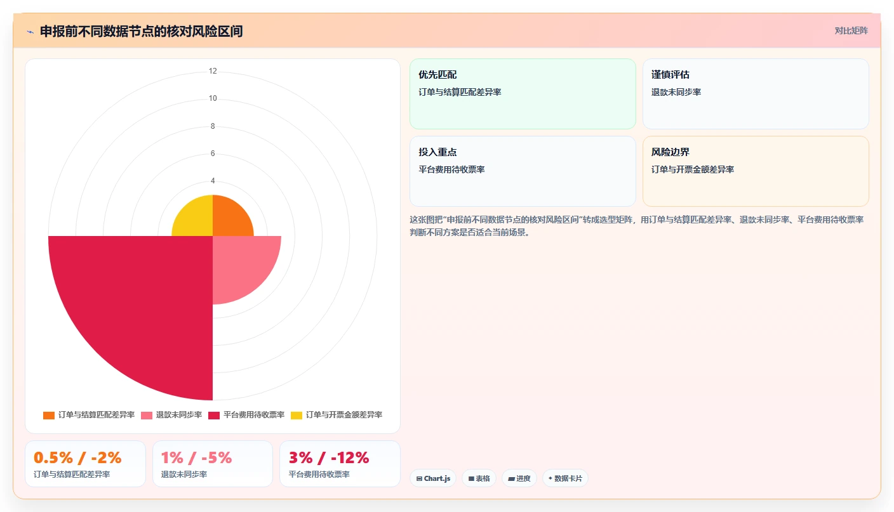Click the 数据卡片 sparkle icon
This screenshot has width=894, height=512.
[x=550, y=478]
